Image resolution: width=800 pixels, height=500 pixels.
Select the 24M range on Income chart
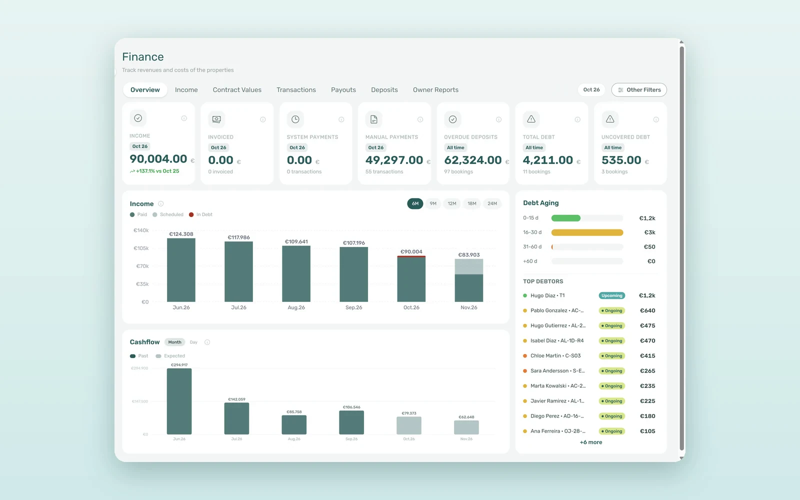[x=492, y=203]
